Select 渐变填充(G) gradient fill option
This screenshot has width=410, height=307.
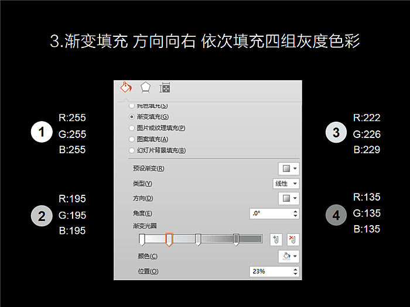coord(149,117)
